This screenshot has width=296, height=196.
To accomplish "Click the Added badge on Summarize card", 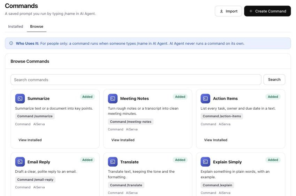I will click(87, 97).
